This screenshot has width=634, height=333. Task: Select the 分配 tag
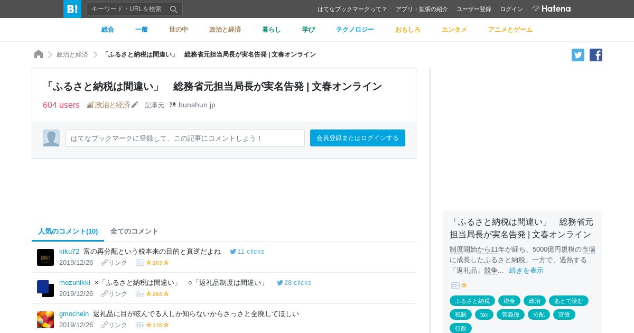tap(539, 314)
